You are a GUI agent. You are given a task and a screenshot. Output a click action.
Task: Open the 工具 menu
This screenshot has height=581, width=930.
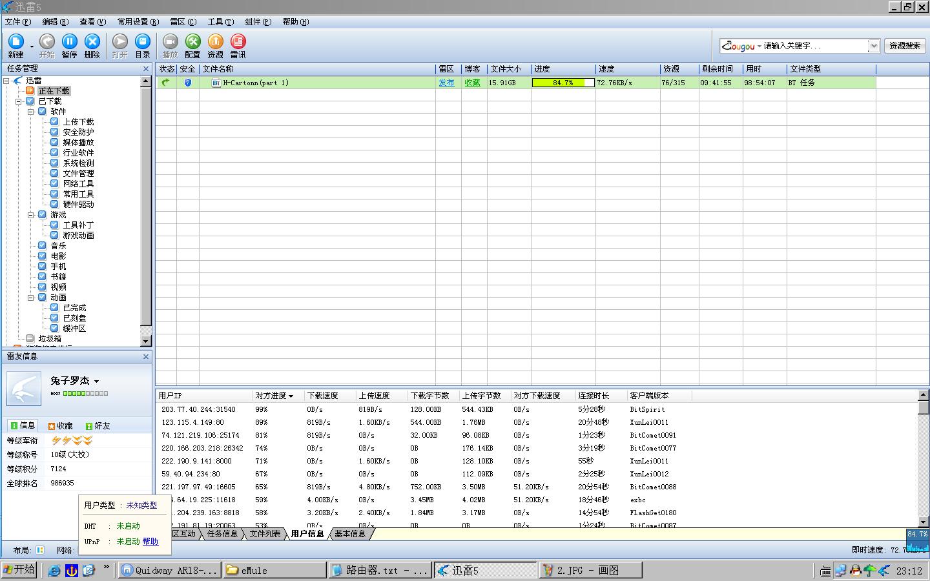pyautogui.click(x=220, y=21)
